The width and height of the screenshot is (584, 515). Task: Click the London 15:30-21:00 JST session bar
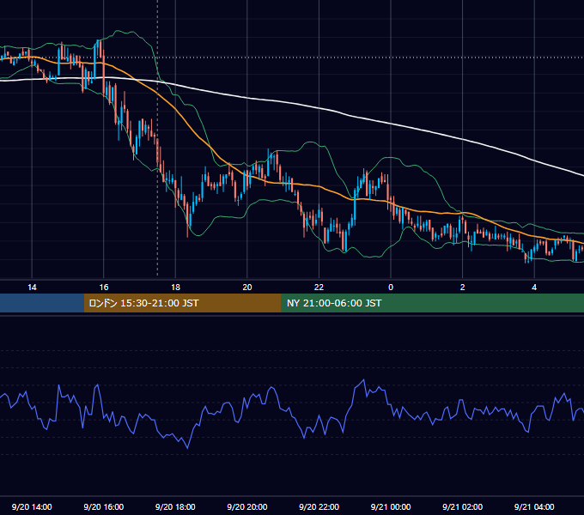click(x=182, y=303)
